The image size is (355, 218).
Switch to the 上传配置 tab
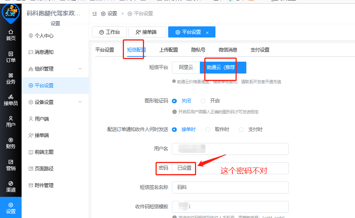click(169, 50)
